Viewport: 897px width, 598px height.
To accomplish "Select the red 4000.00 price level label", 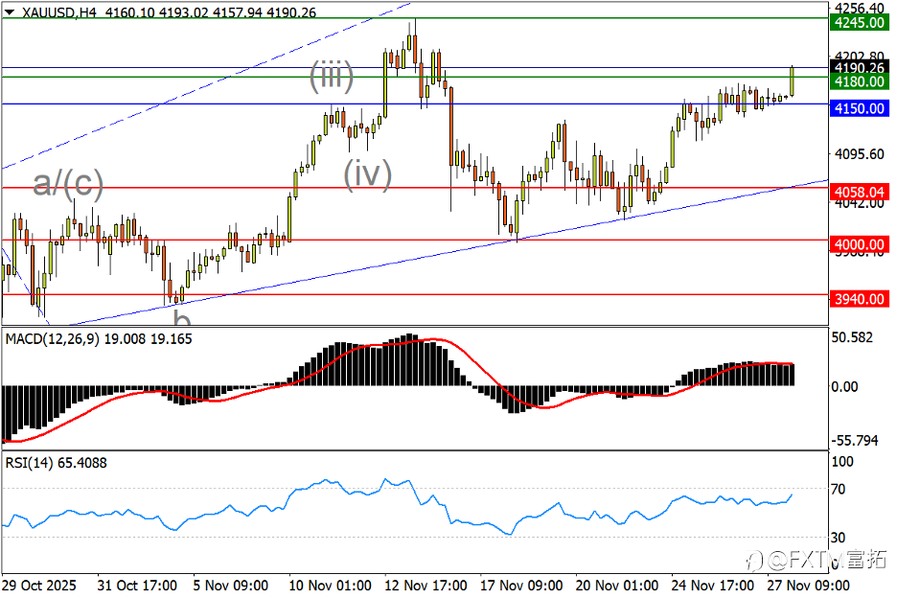I will pos(860,245).
